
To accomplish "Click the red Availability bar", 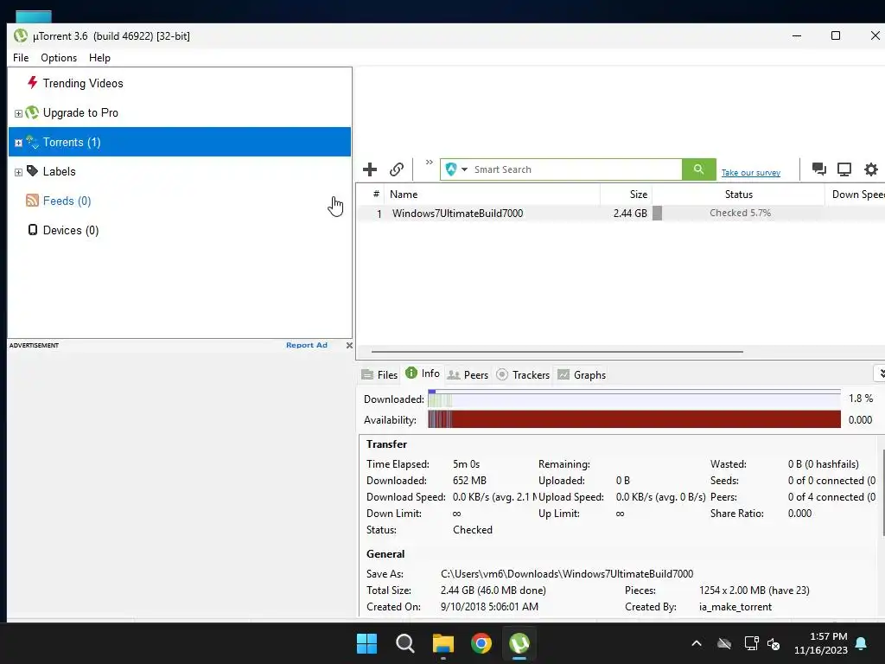I will [x=634, y=419].
